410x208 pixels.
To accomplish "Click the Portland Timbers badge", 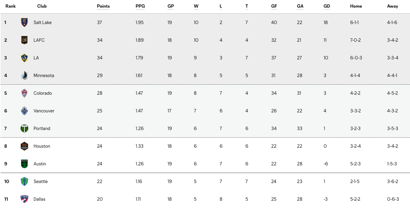I will pyautogui.click(x=24, y=129).
